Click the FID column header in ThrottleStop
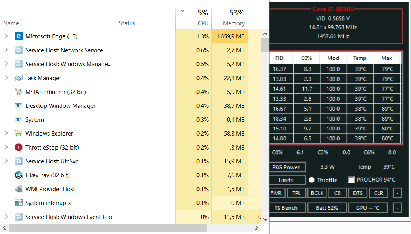The width and height of the screenshot is (411, 234). click(x=279, y=58)
